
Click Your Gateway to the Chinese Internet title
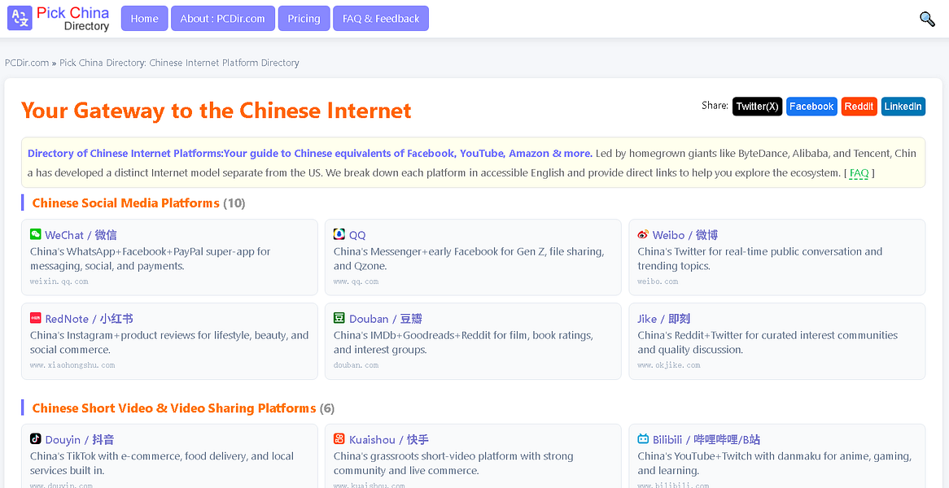(x=216, y=111)
